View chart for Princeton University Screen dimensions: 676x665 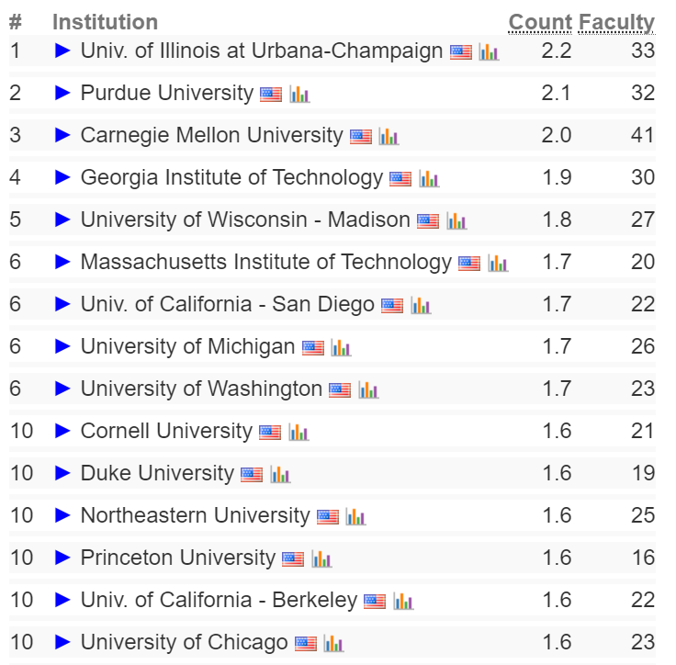[x=321, y=558]
